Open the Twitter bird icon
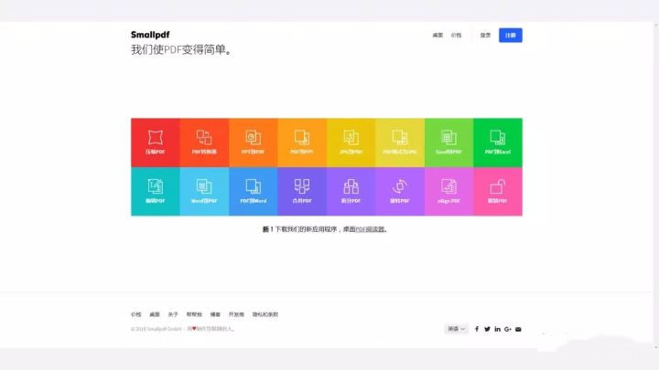Viewport: 659px width, 370px height. click(x=487, y=329)
